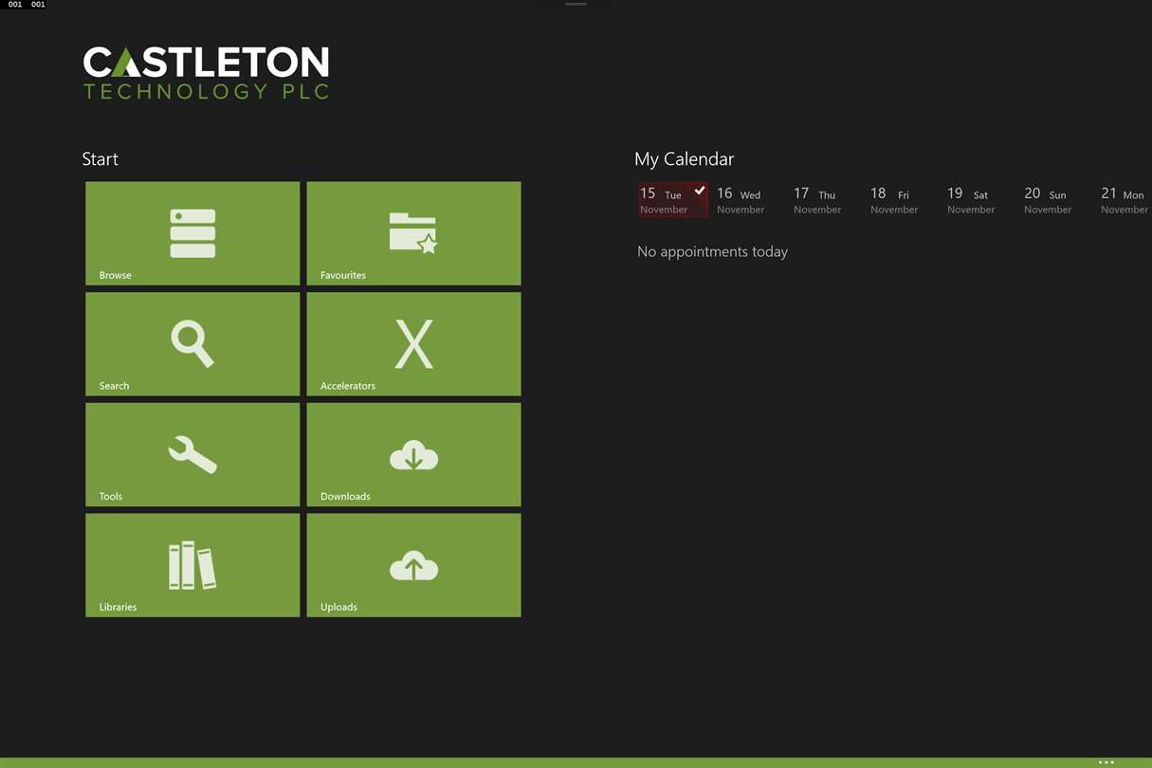Click the title bar handle above the window

point(576,4)
